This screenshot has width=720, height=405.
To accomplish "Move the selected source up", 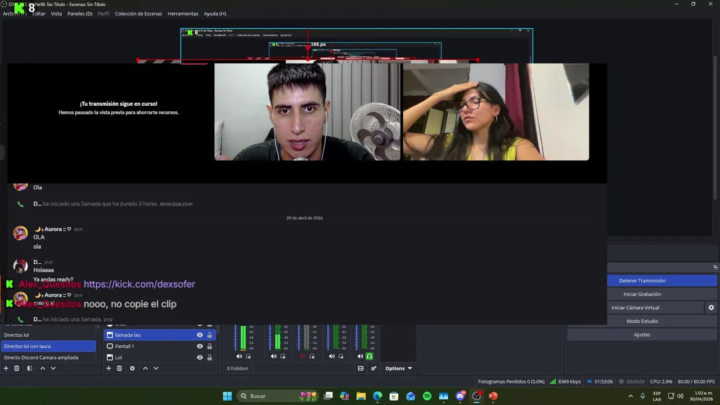I will click(x=145, y=368).
